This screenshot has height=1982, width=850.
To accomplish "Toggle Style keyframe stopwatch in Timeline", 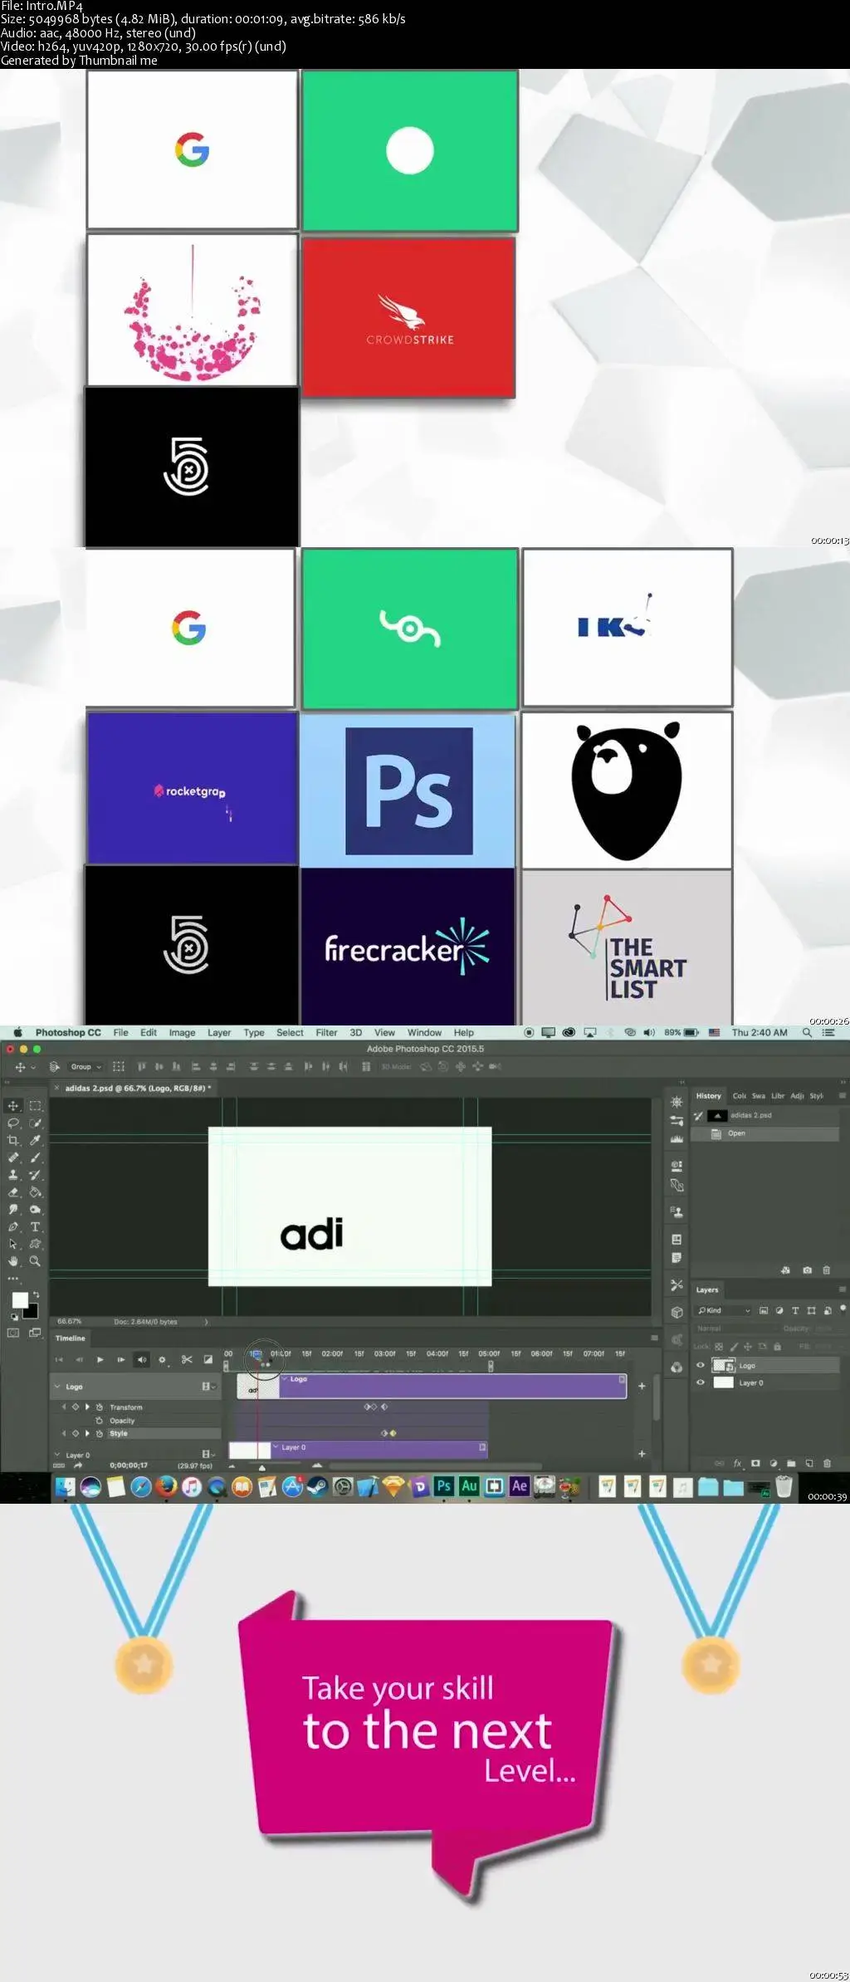I will pos(99,1433).
